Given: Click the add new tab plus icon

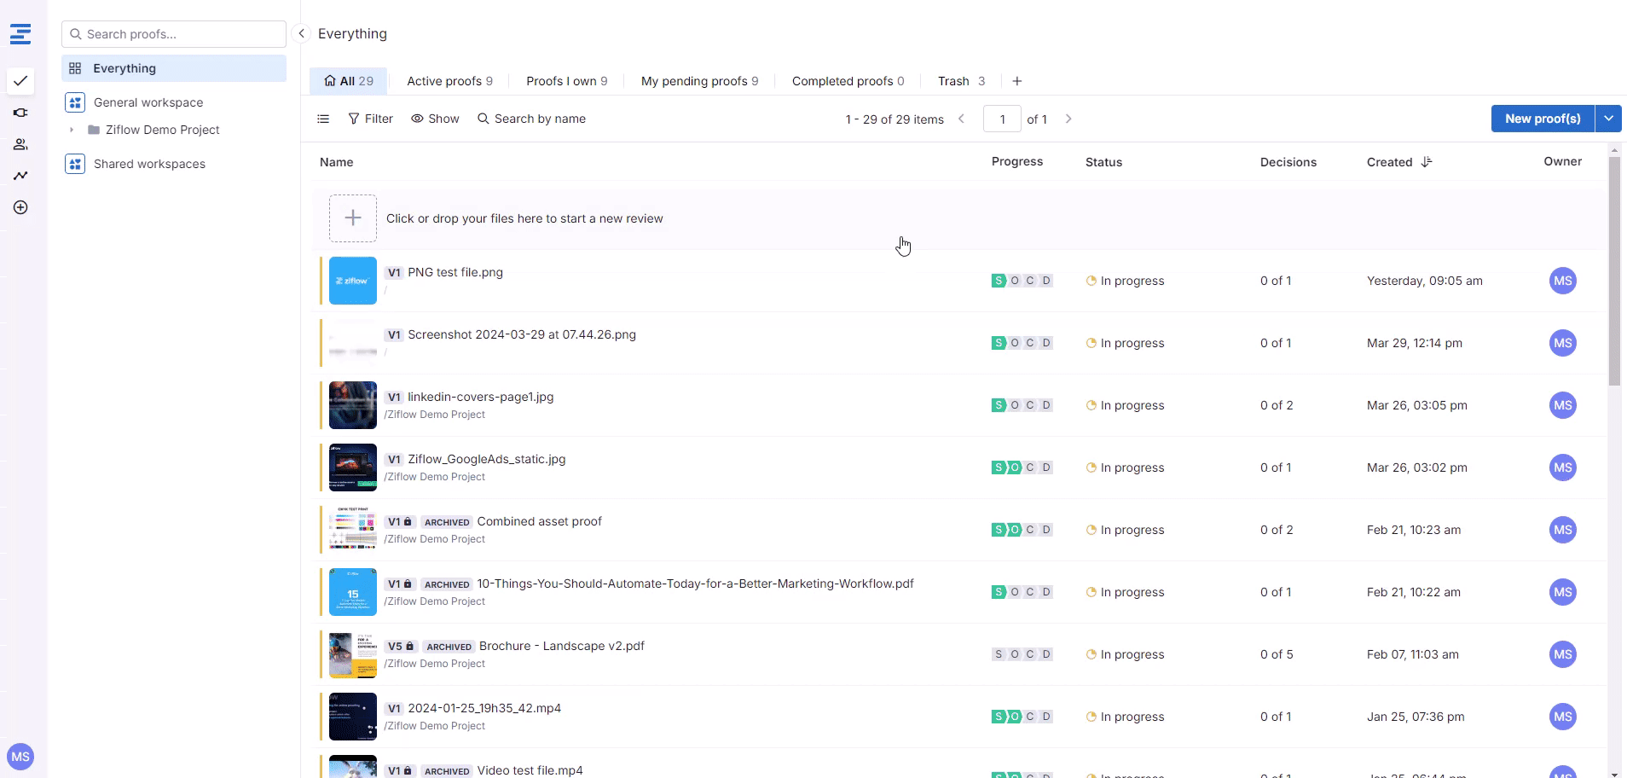Looking at the screenshot, I should 1016,81.
